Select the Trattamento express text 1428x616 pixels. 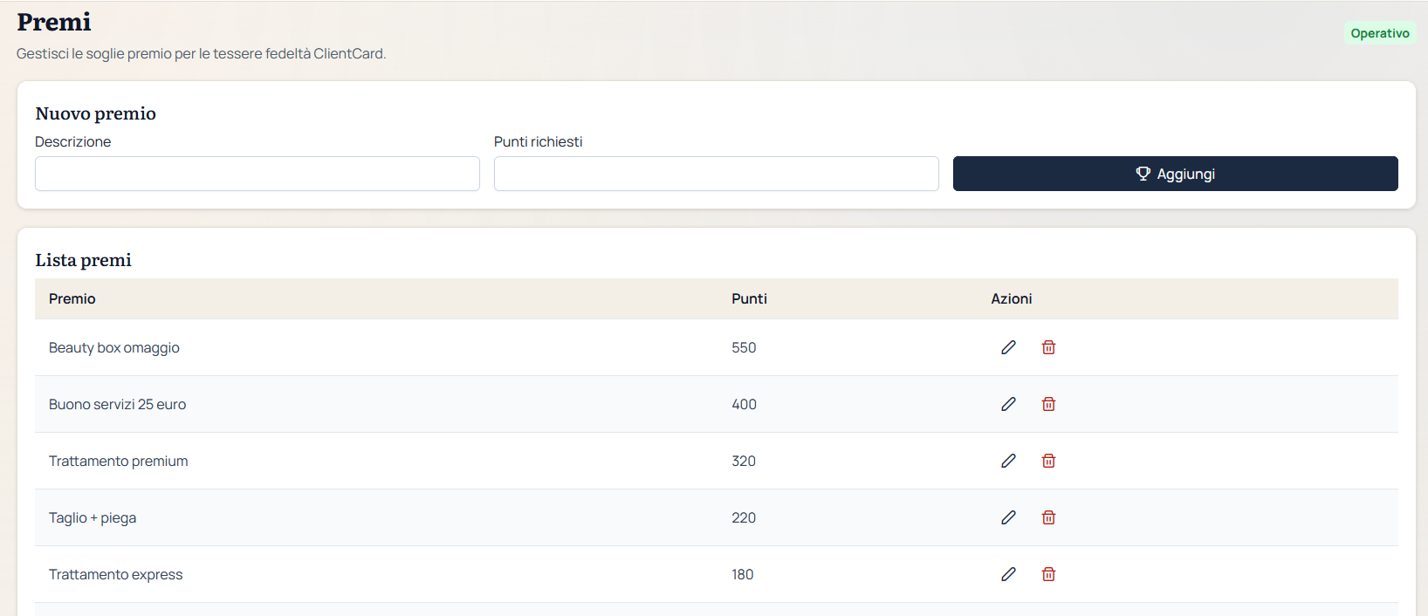pyautogui.click(x=116, y=574)
